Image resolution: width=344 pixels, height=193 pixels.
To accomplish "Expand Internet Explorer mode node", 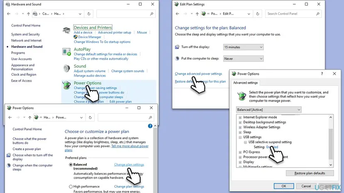I will pos(240,117).
